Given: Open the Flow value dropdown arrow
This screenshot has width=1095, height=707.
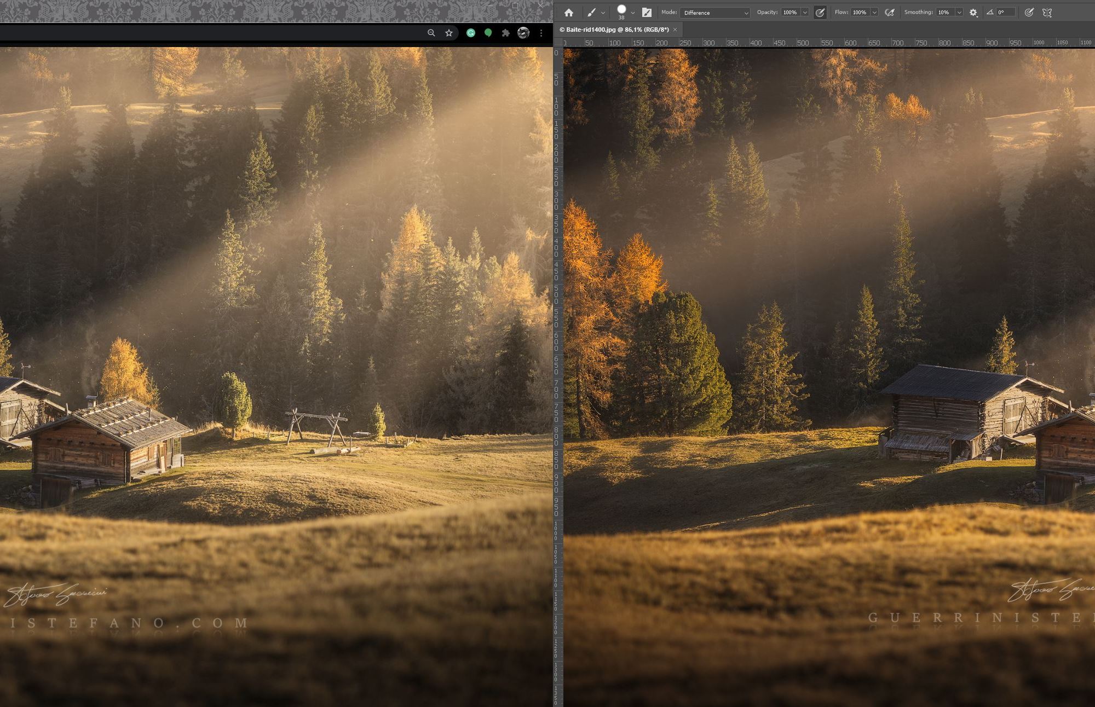Looking at the screenshot, I should (x=874, y=13).
